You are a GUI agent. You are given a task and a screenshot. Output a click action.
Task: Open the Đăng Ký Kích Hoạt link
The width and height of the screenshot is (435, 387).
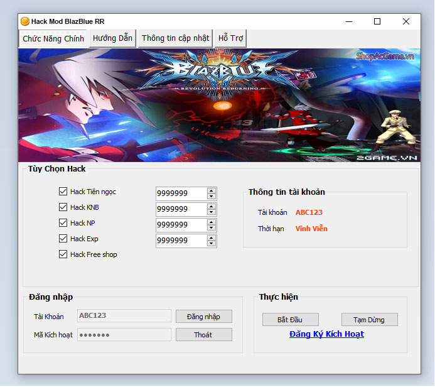(326, 334)
